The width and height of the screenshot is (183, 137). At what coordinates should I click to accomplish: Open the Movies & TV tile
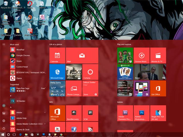[158, 55]
